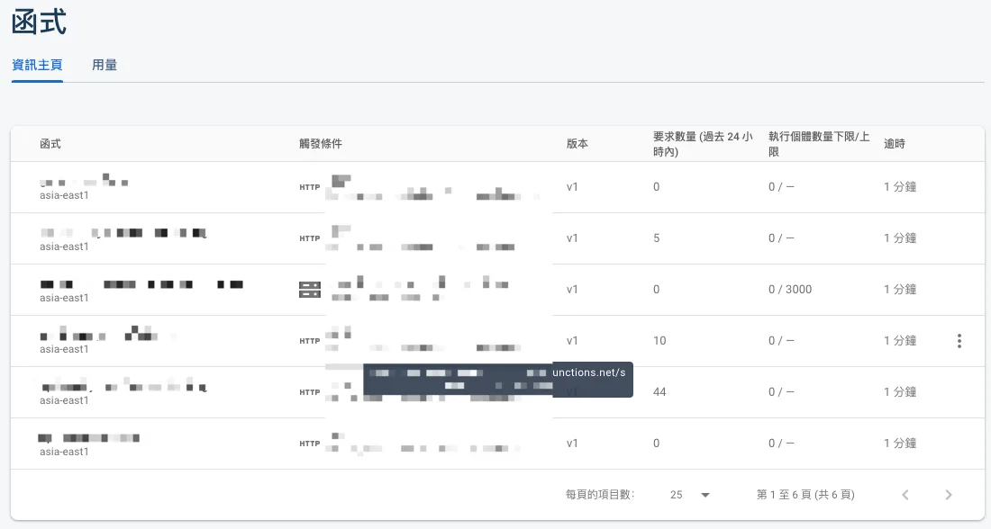Click the 1 分鐘 timeout value in the first row

pos(899,187)
